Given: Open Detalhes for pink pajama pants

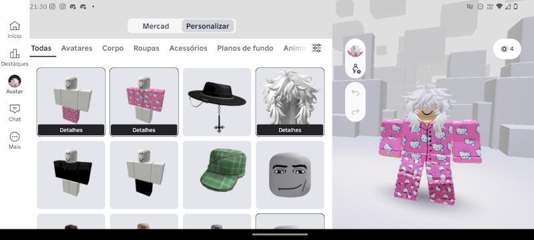Looking at the screenshot, I should [x=71, y=130].
